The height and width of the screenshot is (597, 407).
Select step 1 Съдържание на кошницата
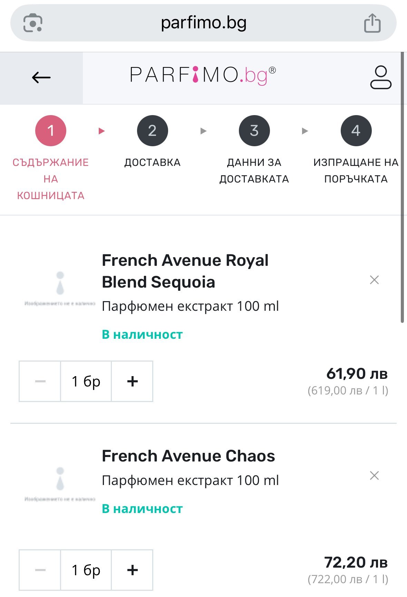(x=51, y=131)
